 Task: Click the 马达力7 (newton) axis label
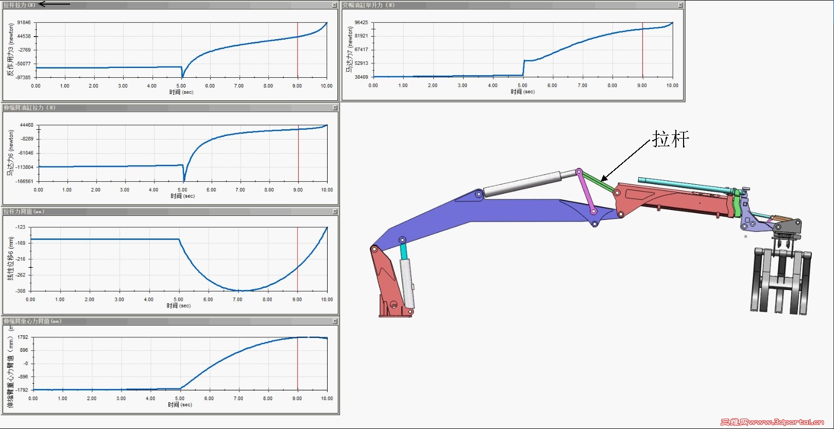[x=350, y=49]
